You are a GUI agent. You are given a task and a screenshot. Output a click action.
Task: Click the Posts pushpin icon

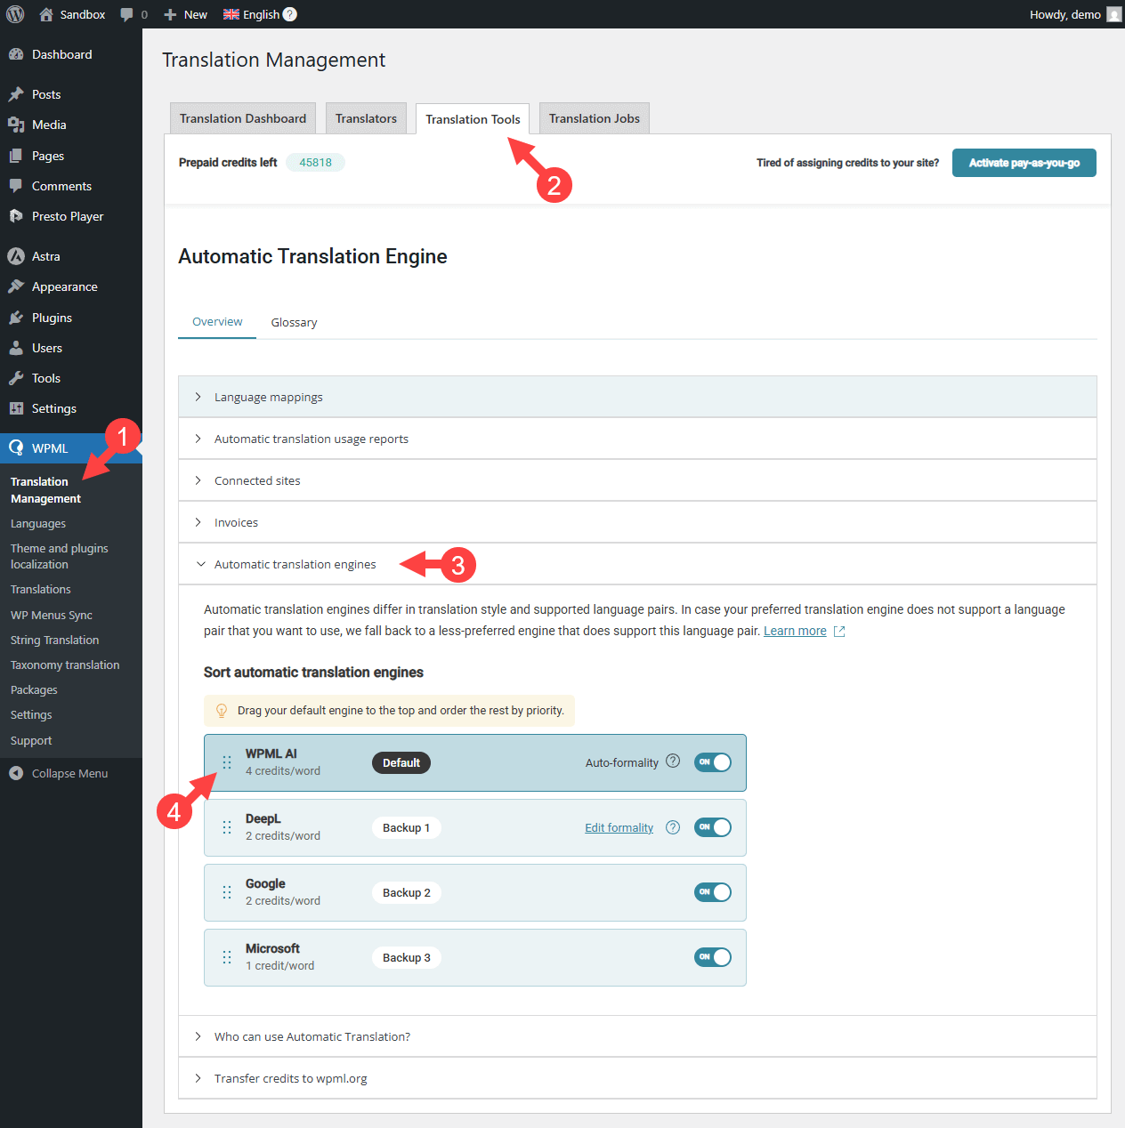(16, 94)
